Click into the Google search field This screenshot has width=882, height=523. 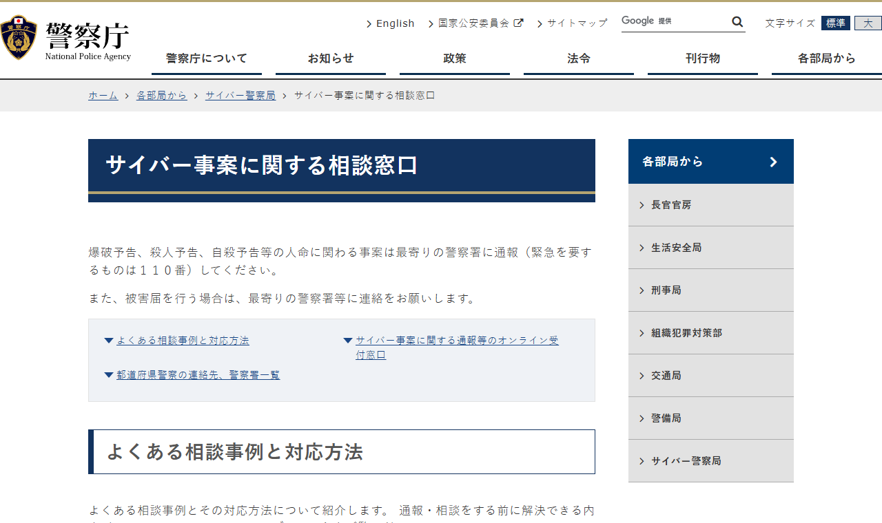pyautogui.click(x=675, y=22)
